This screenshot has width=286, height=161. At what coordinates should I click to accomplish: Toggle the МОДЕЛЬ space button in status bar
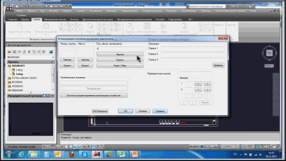(194, 147)
